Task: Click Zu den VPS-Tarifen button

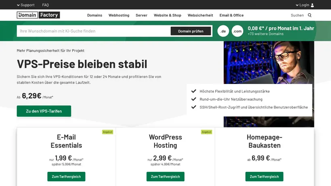Action: click(x=44, y=111)
